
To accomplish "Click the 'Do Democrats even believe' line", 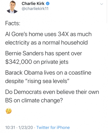I will tap(52, 92).
